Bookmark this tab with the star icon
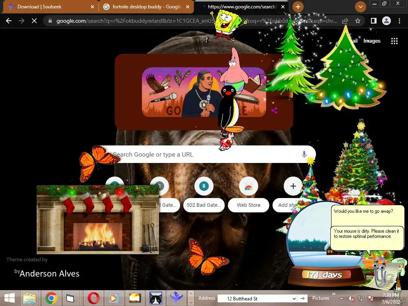This screenshot has height=306, width=408. tap(358, 21)
